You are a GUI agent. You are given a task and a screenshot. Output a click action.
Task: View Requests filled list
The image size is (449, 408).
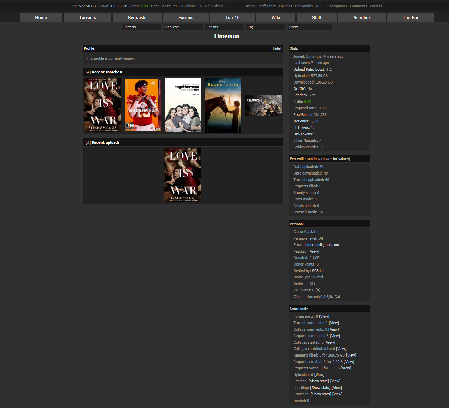point(351,355)
